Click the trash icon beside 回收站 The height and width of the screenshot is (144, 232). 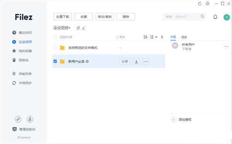tap(14, 60)
